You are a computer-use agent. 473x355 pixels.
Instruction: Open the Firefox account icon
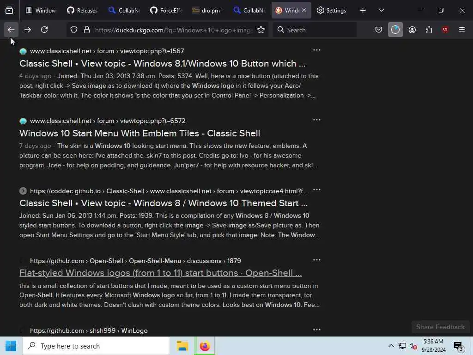pos(412,30)
